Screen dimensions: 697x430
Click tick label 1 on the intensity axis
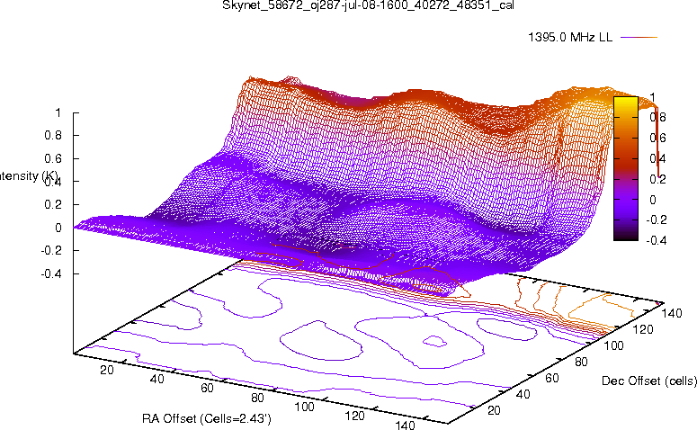(x=58, y=113)
